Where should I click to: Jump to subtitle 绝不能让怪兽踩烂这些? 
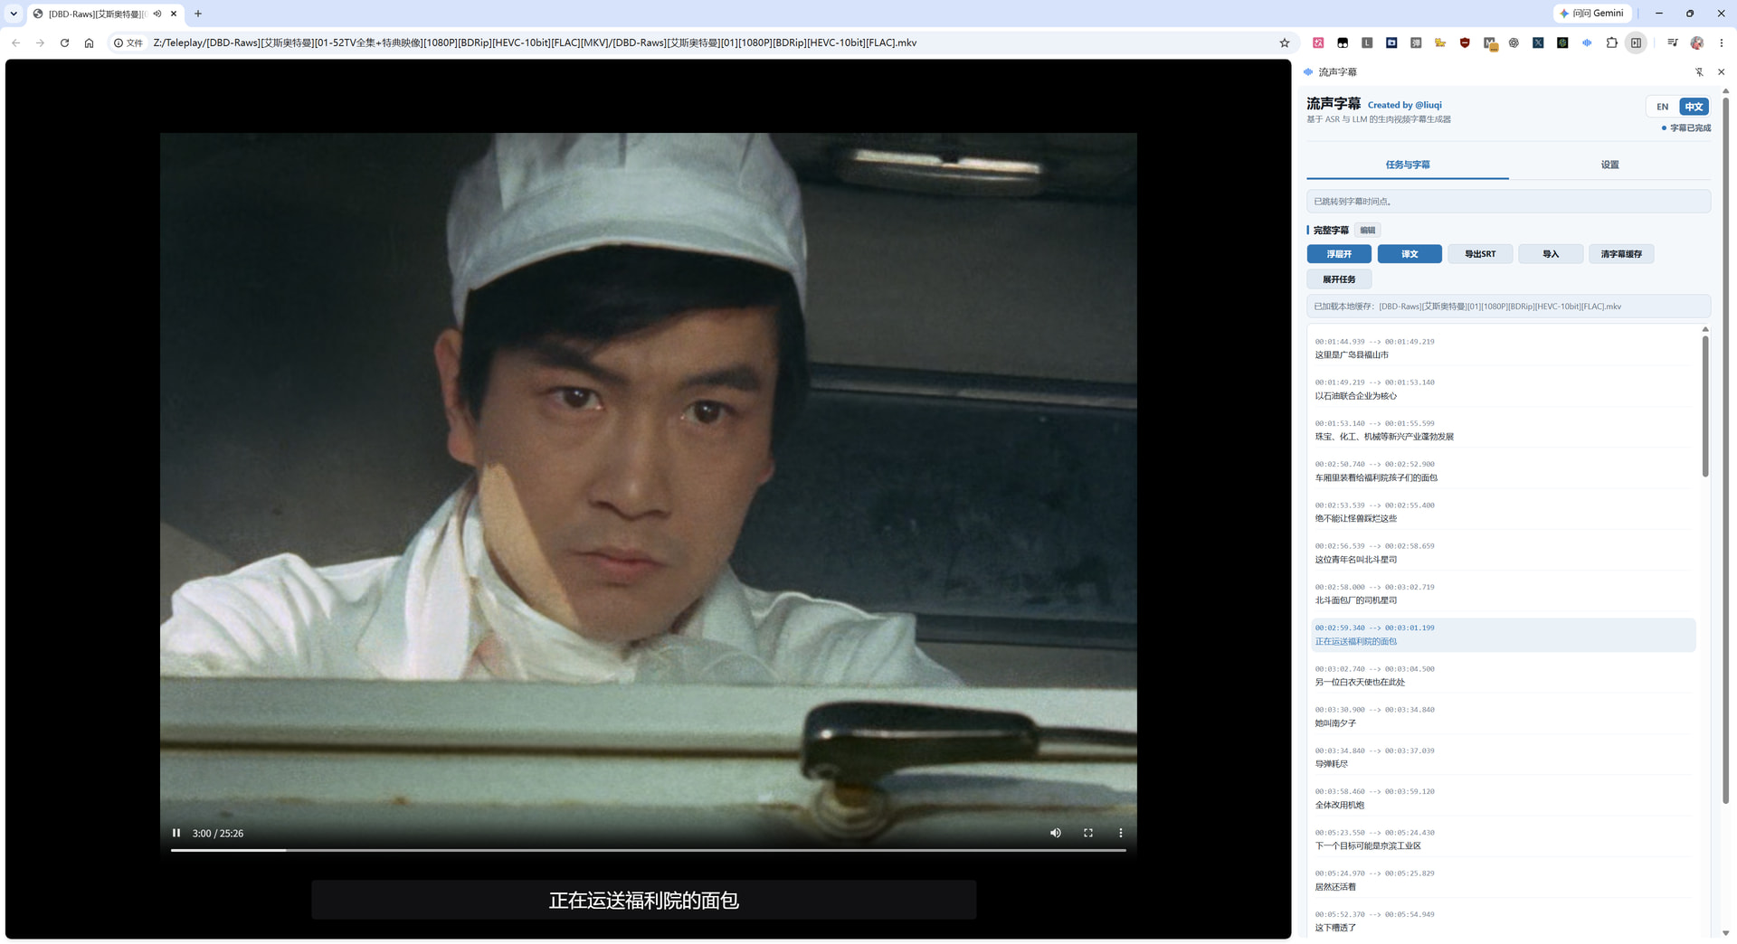tap(1504, 512)
